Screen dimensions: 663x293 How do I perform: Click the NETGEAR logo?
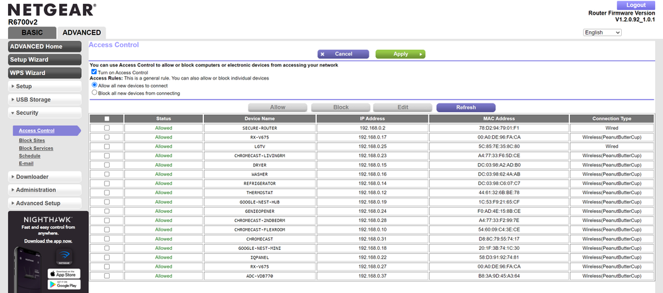52,10
